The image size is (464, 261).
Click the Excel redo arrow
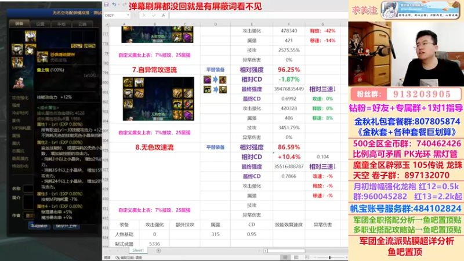125,5
